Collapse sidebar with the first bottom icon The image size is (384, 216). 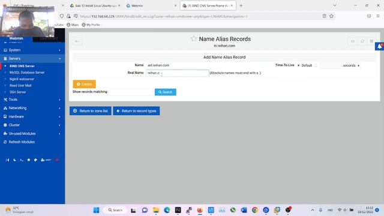(x=8, y=160)
